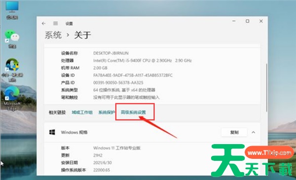Click the 安装日期 label

pyautogui.click(x=69, y=163)
